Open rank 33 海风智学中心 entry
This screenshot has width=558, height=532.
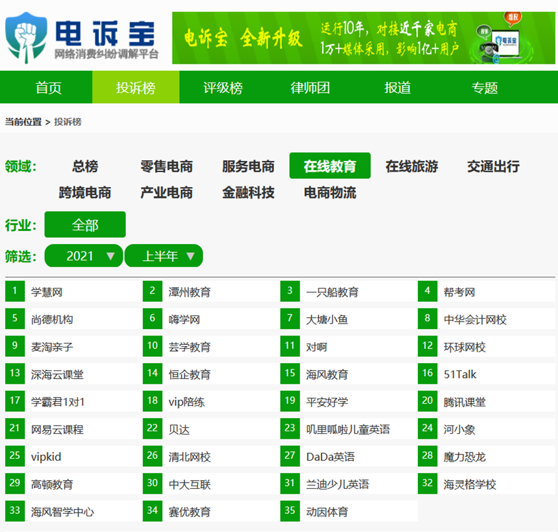point(74,511)
